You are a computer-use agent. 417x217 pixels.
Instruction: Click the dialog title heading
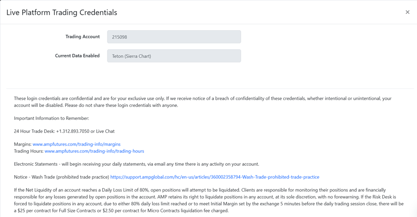(x=62, y=12)
